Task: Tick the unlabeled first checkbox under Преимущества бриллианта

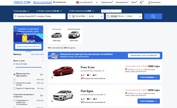Action: [x=14, y=80]
